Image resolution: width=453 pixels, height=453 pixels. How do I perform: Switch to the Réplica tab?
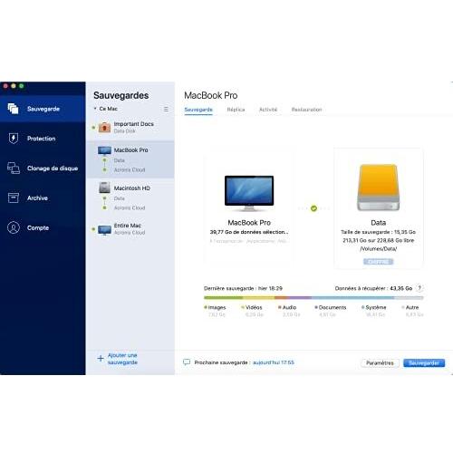[236, 110]
